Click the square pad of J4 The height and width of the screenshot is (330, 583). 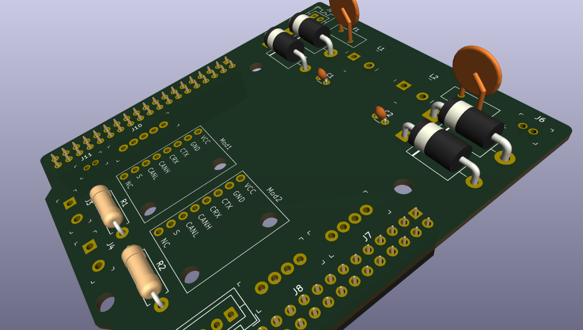click(90, 246)
